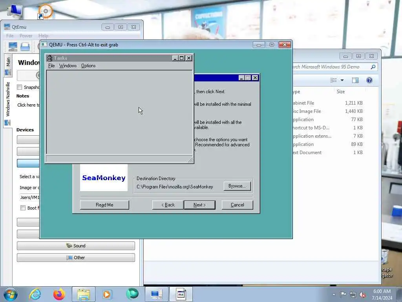Screen dimensions: 402x302
Task: Click the Notes field 'Click here' in QtEmu
Action: pyautogui.click(x=28, y=105)
